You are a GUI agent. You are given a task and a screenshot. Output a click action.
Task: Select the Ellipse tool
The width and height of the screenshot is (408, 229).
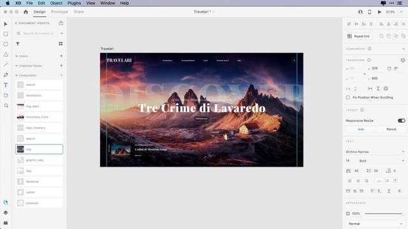(6, 44)
